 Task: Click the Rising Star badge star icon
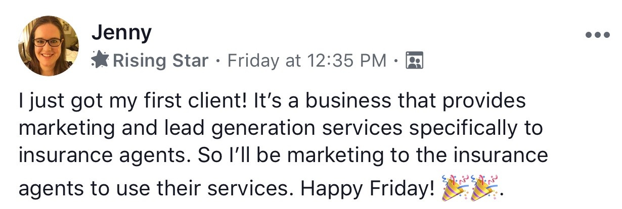[x=100, y=61]
